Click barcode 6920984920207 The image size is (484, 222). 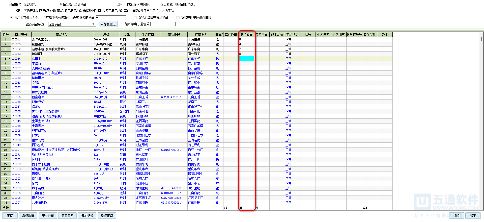click(171, 97)
